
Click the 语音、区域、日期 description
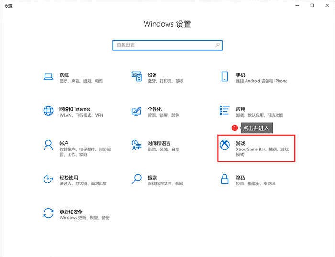[164, 150]
